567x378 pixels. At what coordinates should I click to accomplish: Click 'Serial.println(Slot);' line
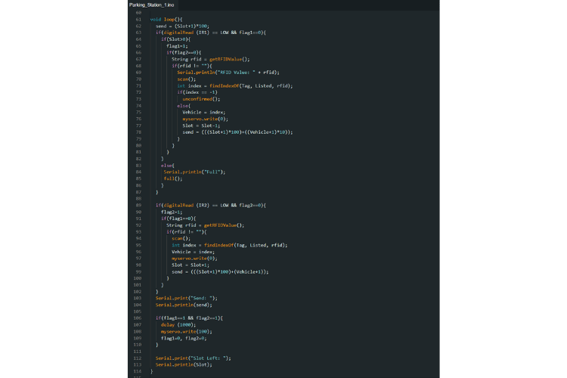[x=184, y=364]
